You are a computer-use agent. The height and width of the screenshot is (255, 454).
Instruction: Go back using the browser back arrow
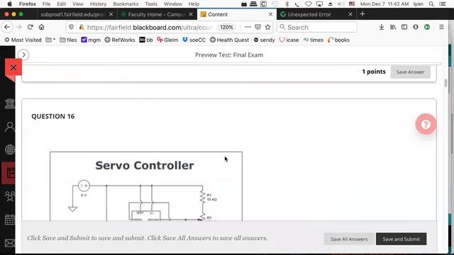7,27
